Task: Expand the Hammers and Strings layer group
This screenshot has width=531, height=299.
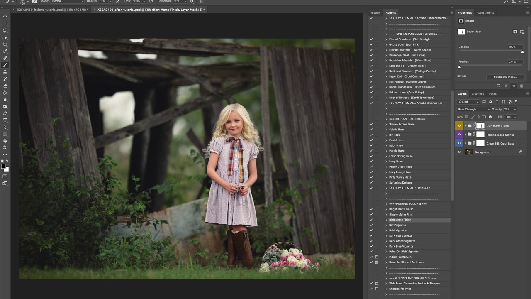Action: click(x=465, y=135)
